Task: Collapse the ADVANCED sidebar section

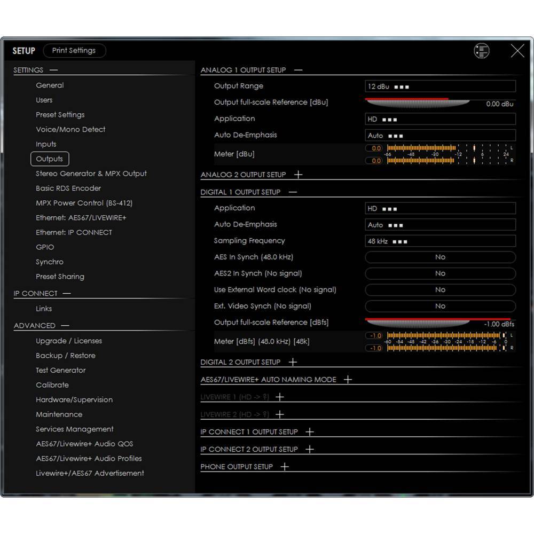Action: click(65, 326)
